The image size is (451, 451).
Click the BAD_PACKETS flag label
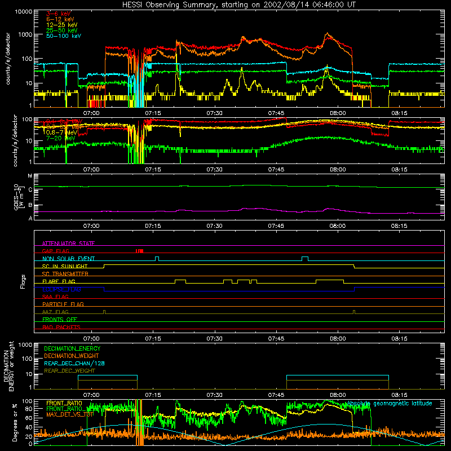[x=61, y=327]
